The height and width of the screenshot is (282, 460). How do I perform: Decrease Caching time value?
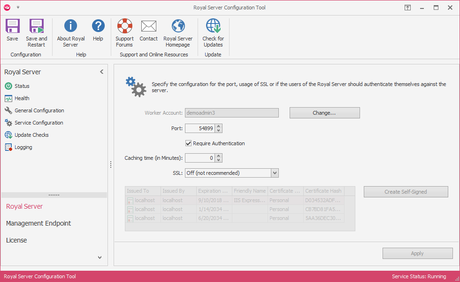coord(219,160)
